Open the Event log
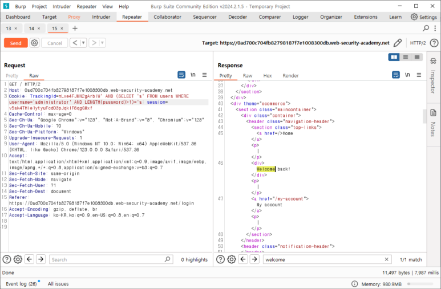Viewport: 441px width, 289px height. 21,284
